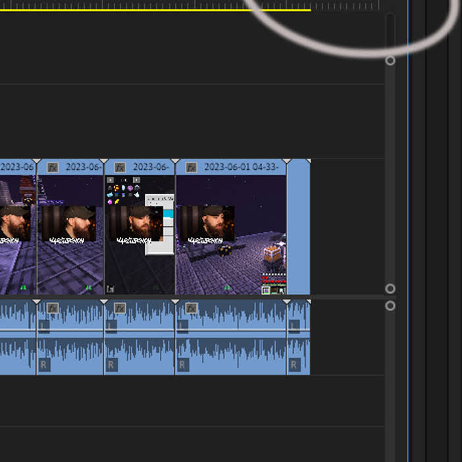Screen dimensions: 462x462
Task: Click the bottom zoom handle of the video track scrollbar
Action: tap(390, 289)
